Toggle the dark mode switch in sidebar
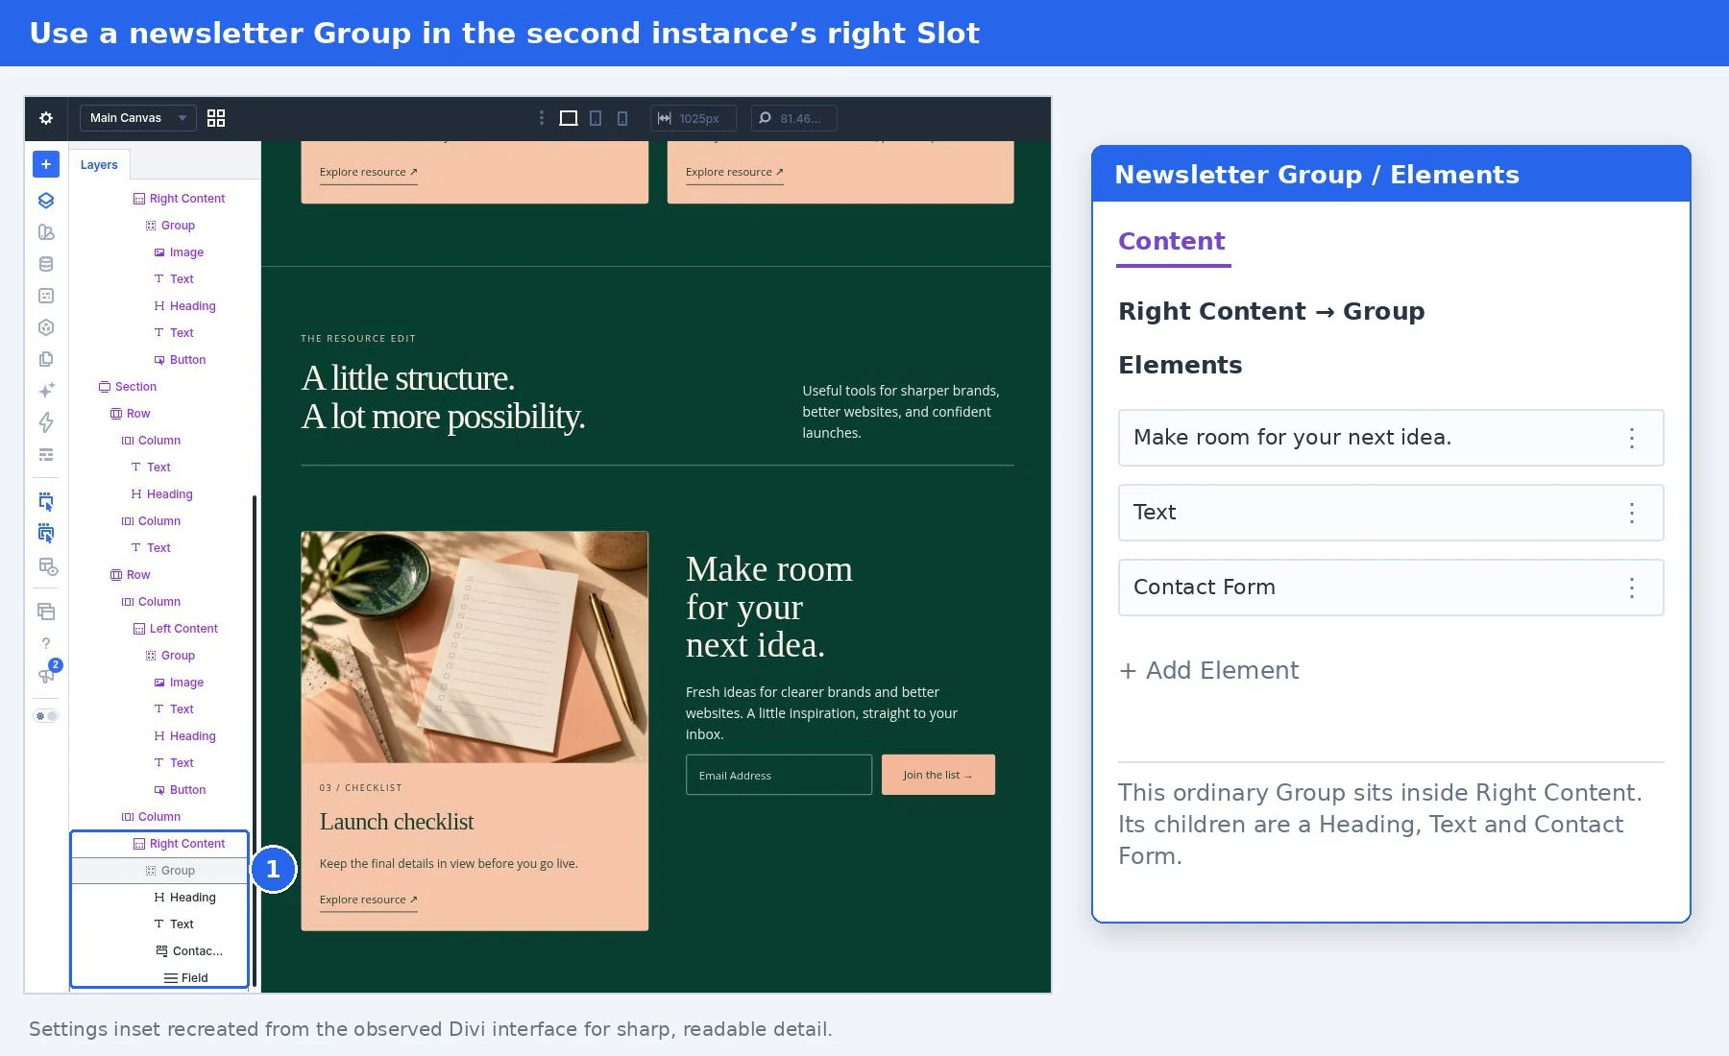Screen dimensions: 1729x1056 pyautogui.click(x=46, y=716)
